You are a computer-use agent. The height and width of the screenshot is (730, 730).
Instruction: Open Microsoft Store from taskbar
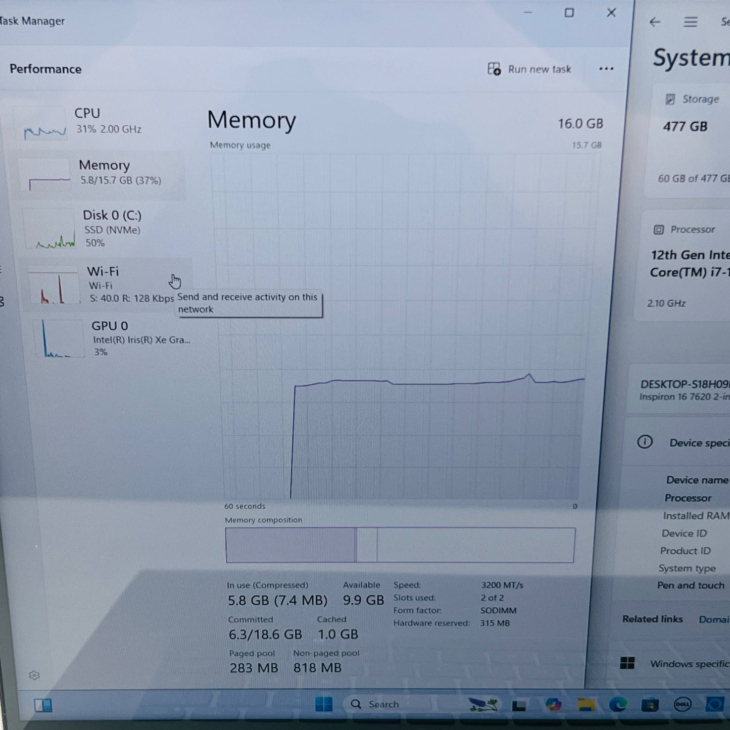pyautogui.click(x=650, y=704)
